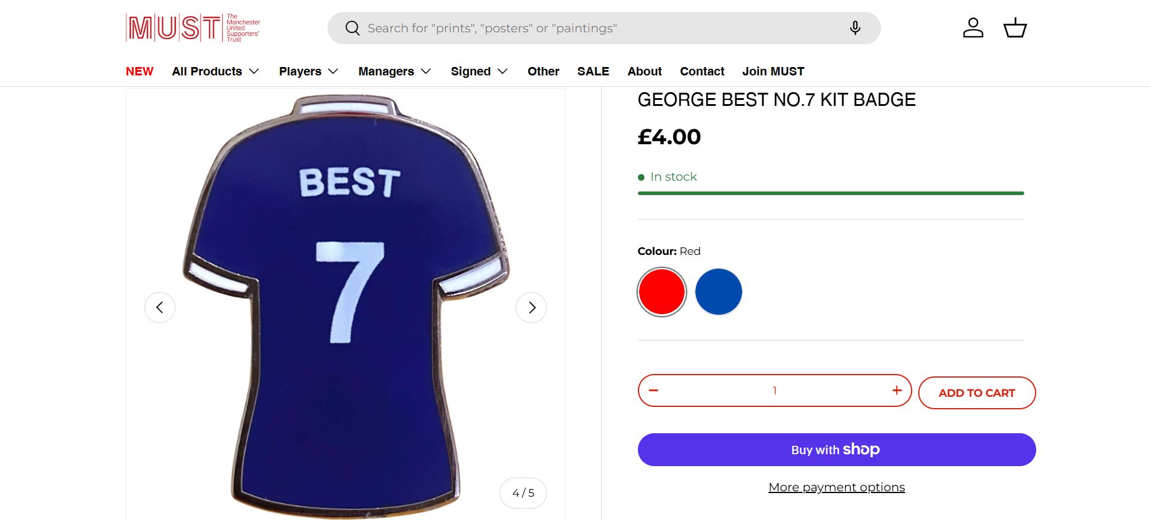
Task: Select the Blue colour option
Action: pyautogui.click(x=719, y=292)
